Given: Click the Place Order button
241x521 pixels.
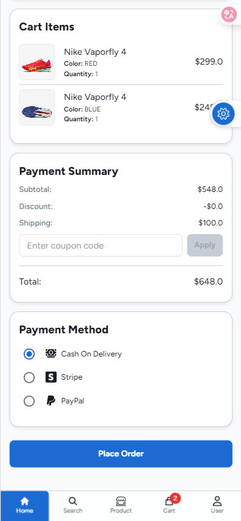Looking at the screenshot, I should click(x=121, y=454).
